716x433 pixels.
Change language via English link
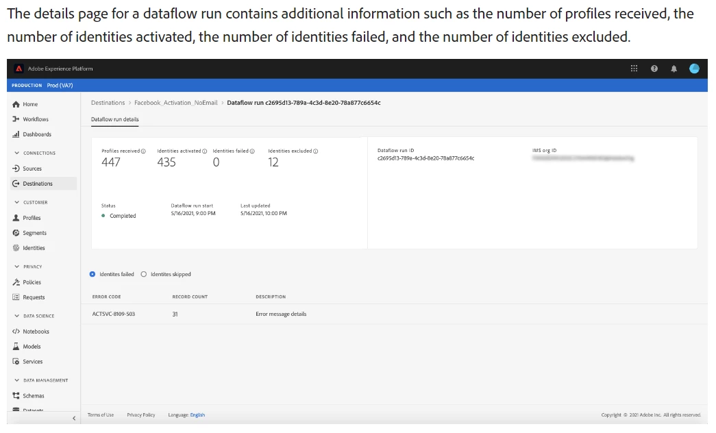[x=197, y=415]
